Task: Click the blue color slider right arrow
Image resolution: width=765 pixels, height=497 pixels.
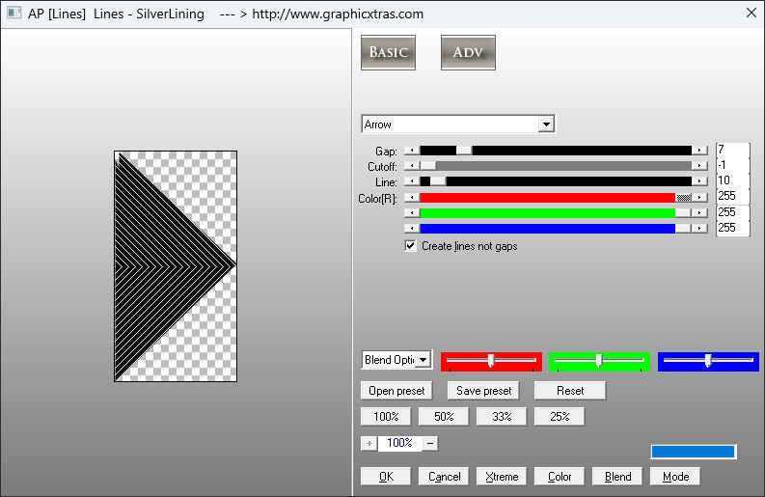Action: (x=700, y=228)
